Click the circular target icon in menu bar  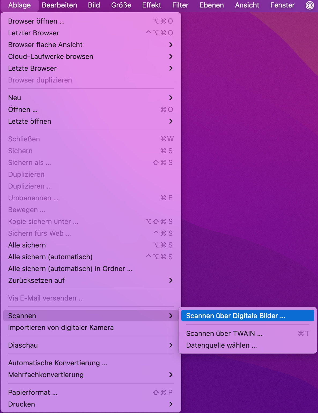point(310,5)
